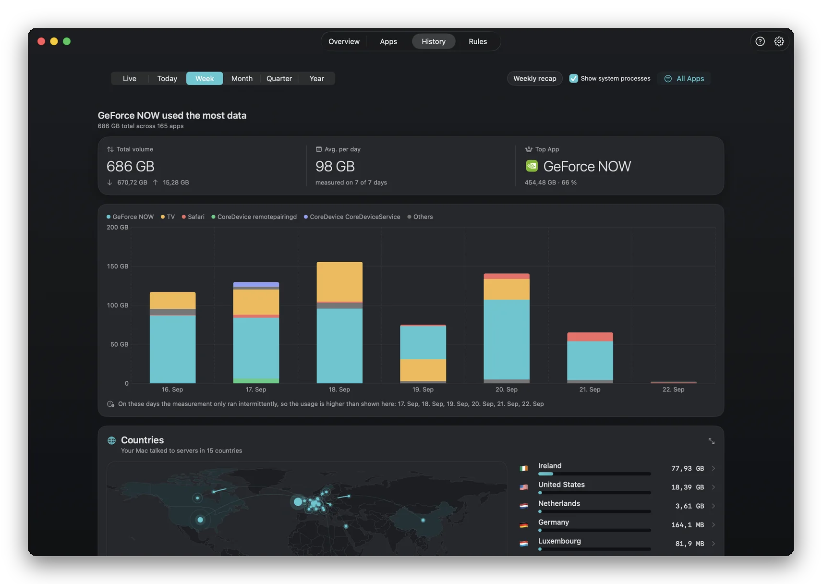
Task: Click the Germany country name
Action: pyautogui.click(x=554, y=522)
